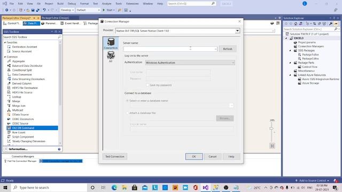Switch to Control Flow designer tab
Image resolution: width=342 pixels, height=192 pixels.
click(12, 23)
